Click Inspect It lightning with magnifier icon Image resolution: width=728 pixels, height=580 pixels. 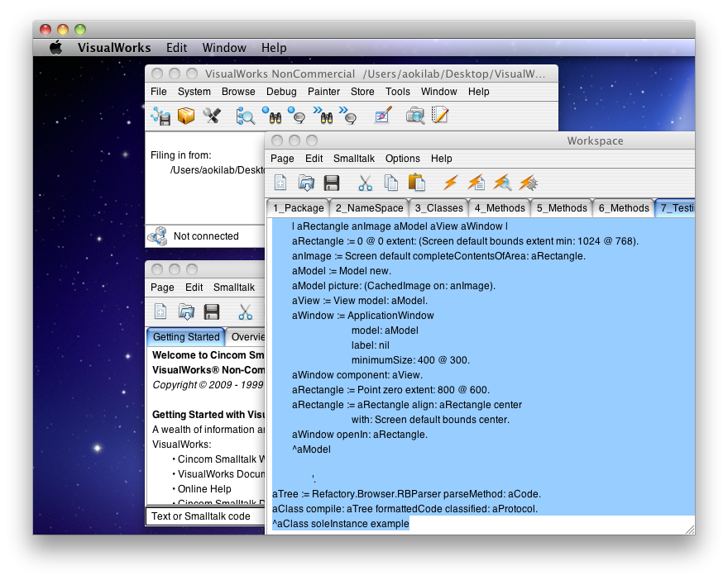pos(502,183)
